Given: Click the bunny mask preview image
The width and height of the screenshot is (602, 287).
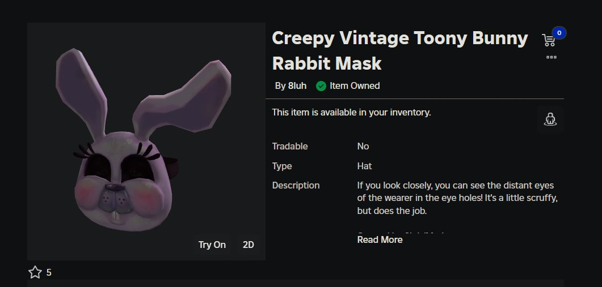Looking at the screenshot, I should [x=146, y=142].
